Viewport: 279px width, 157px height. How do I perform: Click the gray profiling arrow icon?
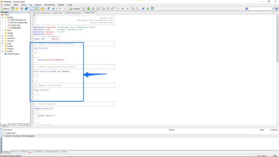pos(118,8)
